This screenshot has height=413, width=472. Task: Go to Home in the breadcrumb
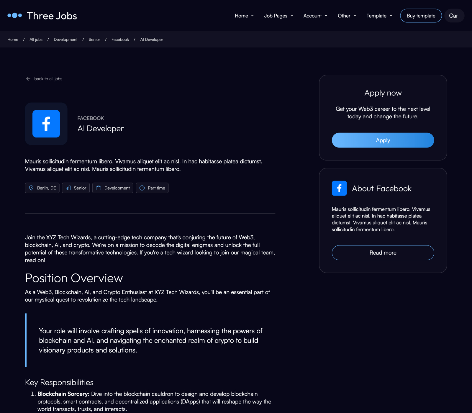(13, 40)
